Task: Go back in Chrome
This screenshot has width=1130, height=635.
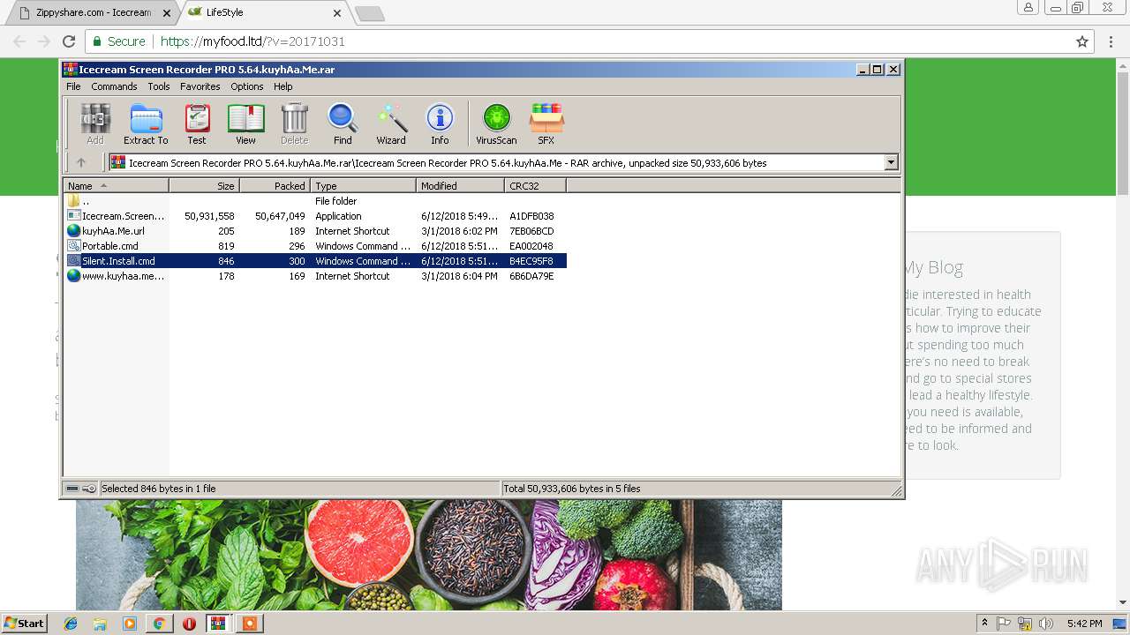Action: [x=19, y=41]
